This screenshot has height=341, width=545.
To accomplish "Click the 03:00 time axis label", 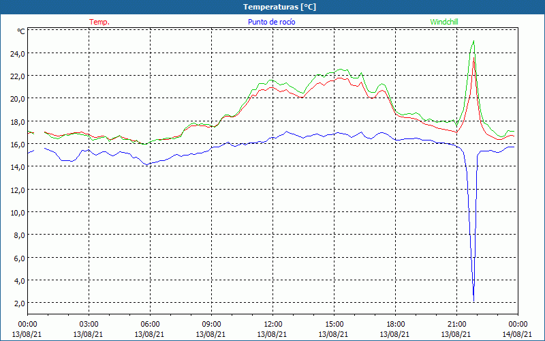I will (x=89, y=325).
